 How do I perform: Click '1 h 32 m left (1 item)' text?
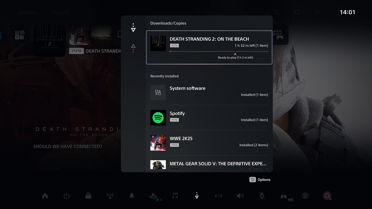pyautogui.click(x=251, y=46)
